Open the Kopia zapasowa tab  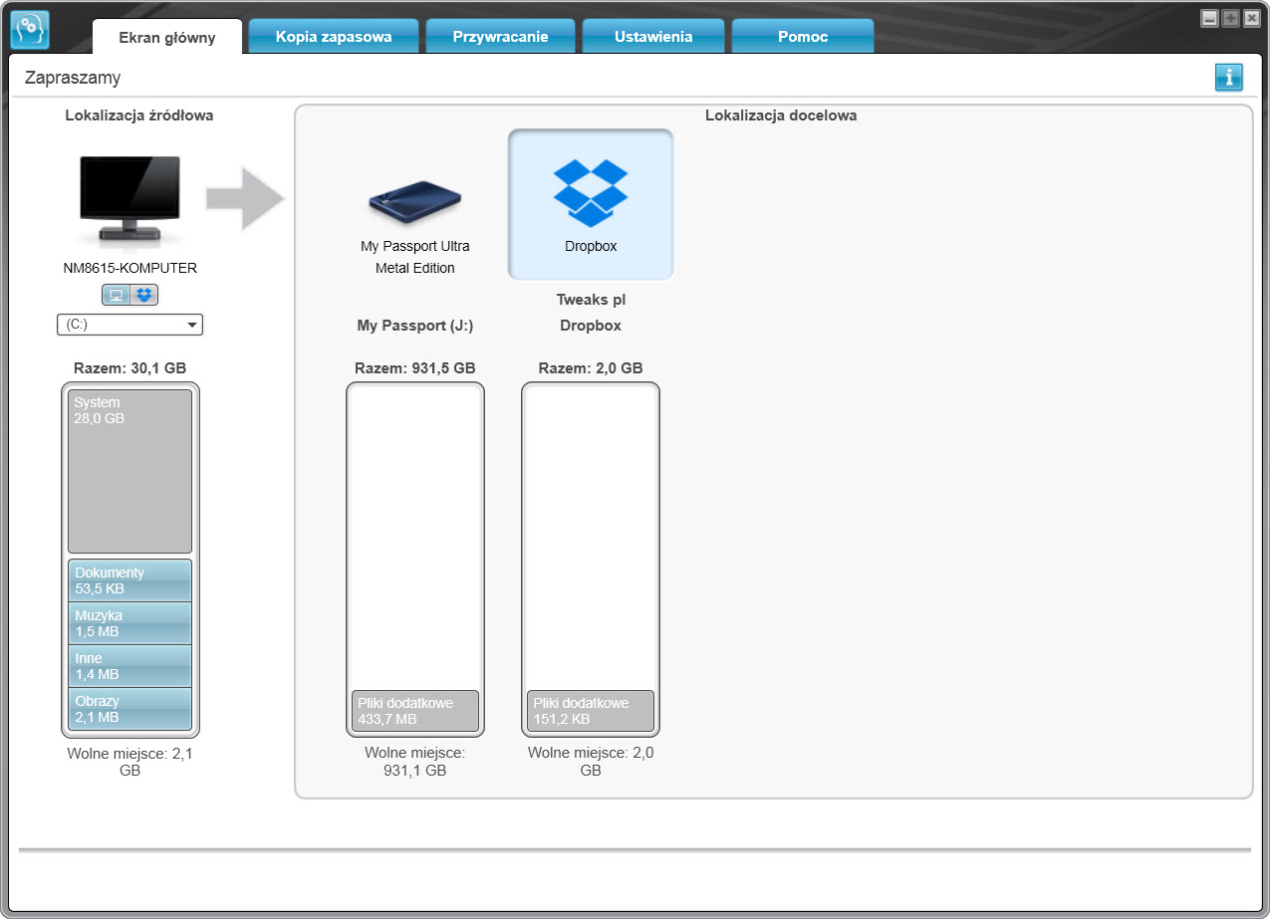pyautogui.click(x=333, y=36)
